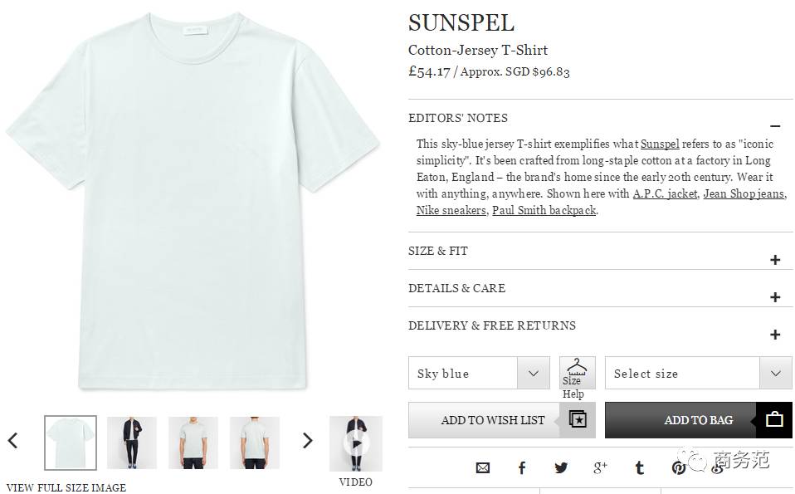Open the A.P.C. jacket link
795x494 pixels.
point(665,194)
